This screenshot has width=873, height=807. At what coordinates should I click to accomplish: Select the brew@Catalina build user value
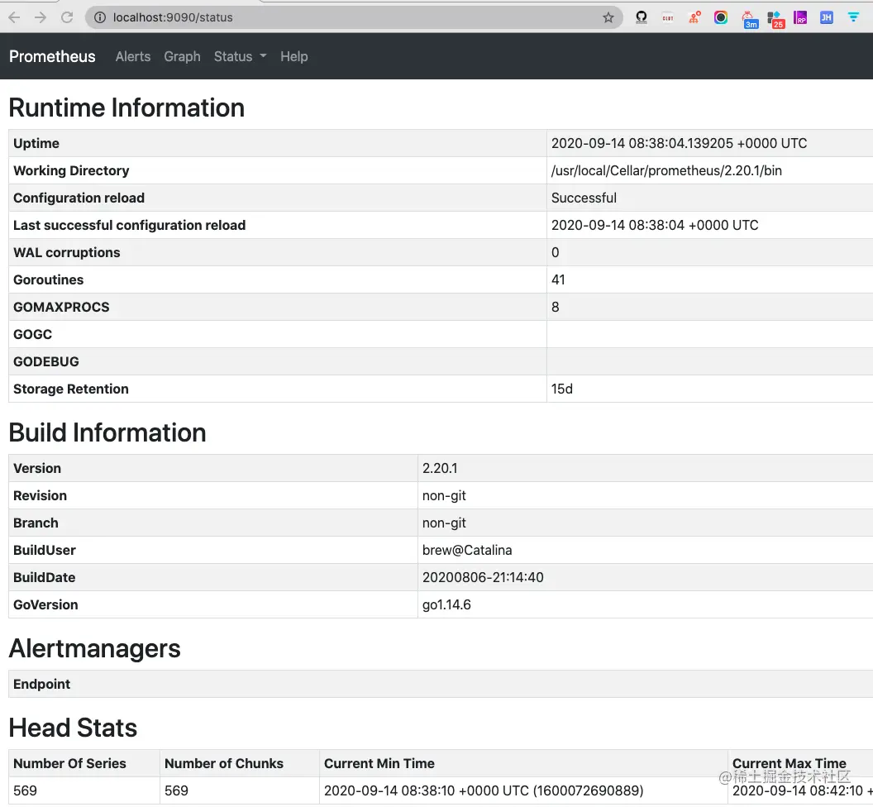467,550
